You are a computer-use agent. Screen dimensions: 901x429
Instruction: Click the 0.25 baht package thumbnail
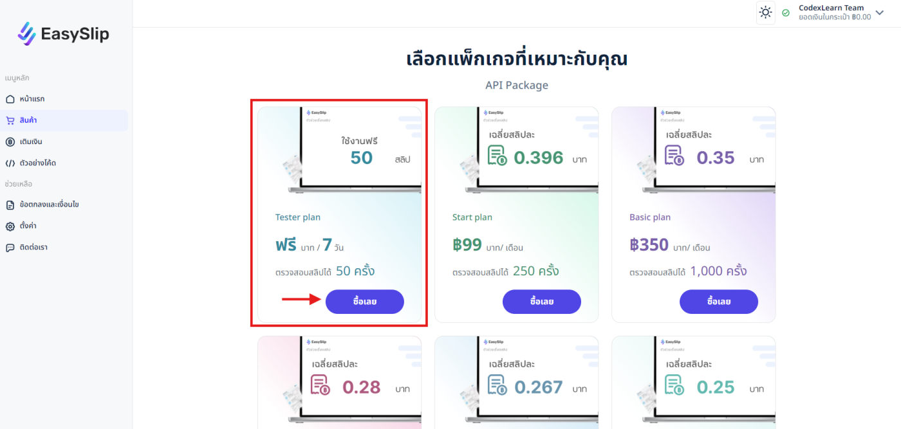coord(693,382)
